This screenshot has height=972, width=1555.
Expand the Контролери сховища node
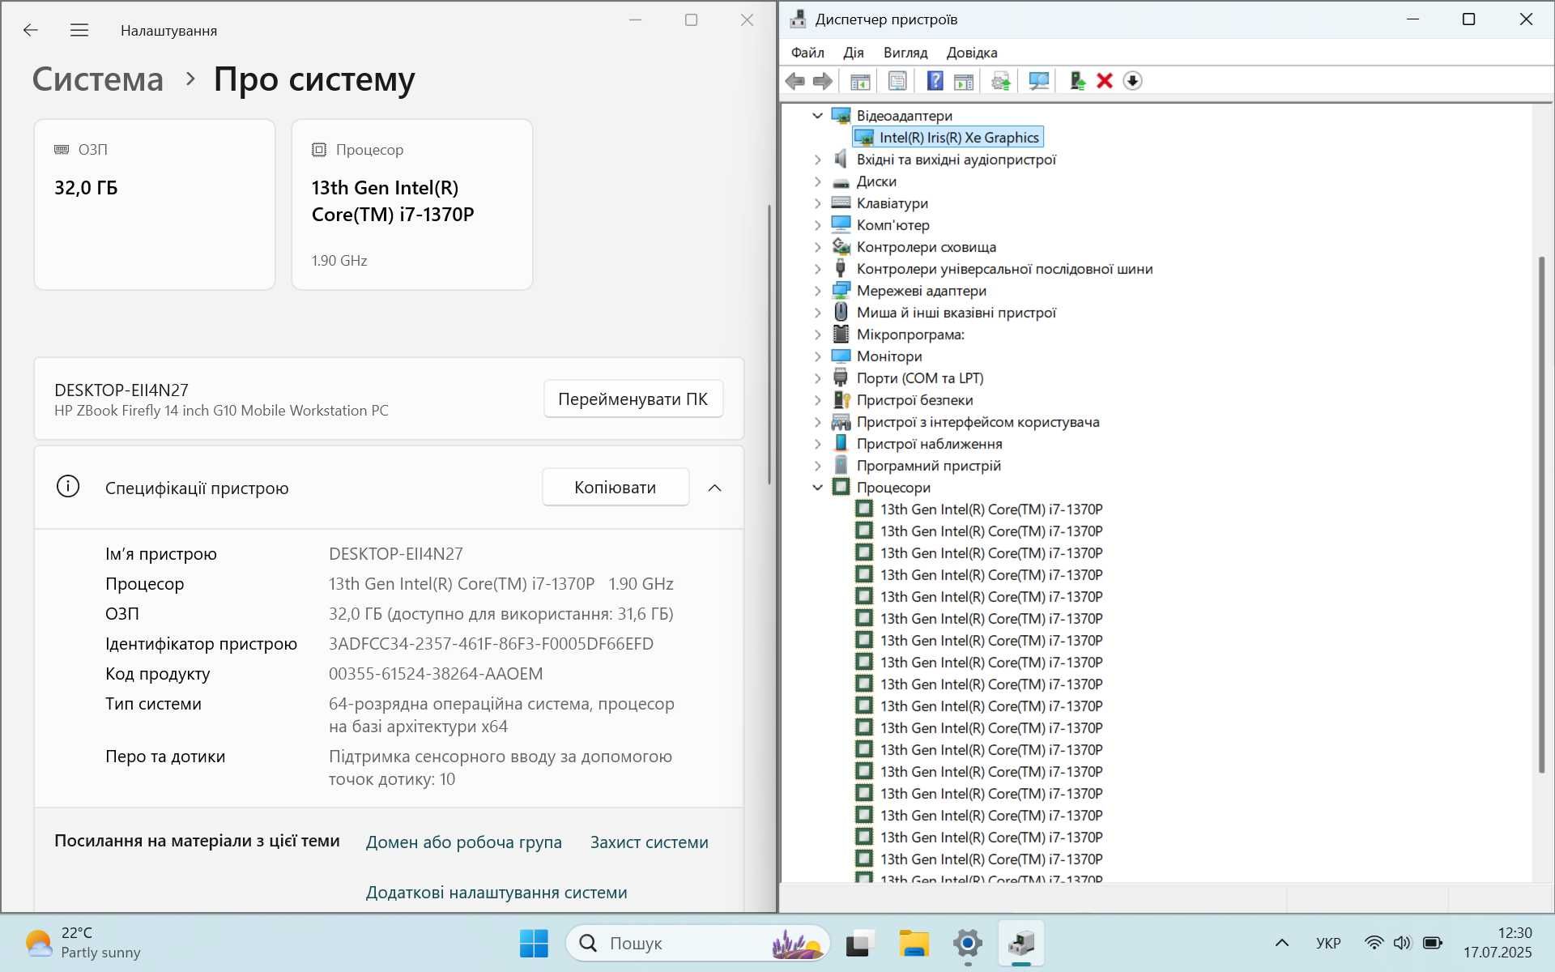(817, 247)
